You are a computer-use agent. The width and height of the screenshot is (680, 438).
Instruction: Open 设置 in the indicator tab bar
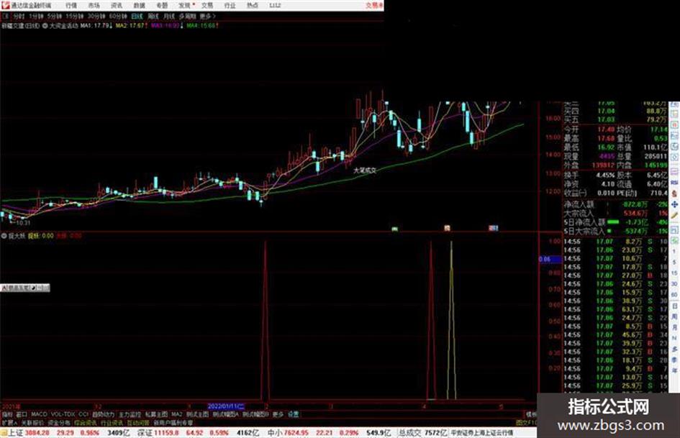[294, 414]
